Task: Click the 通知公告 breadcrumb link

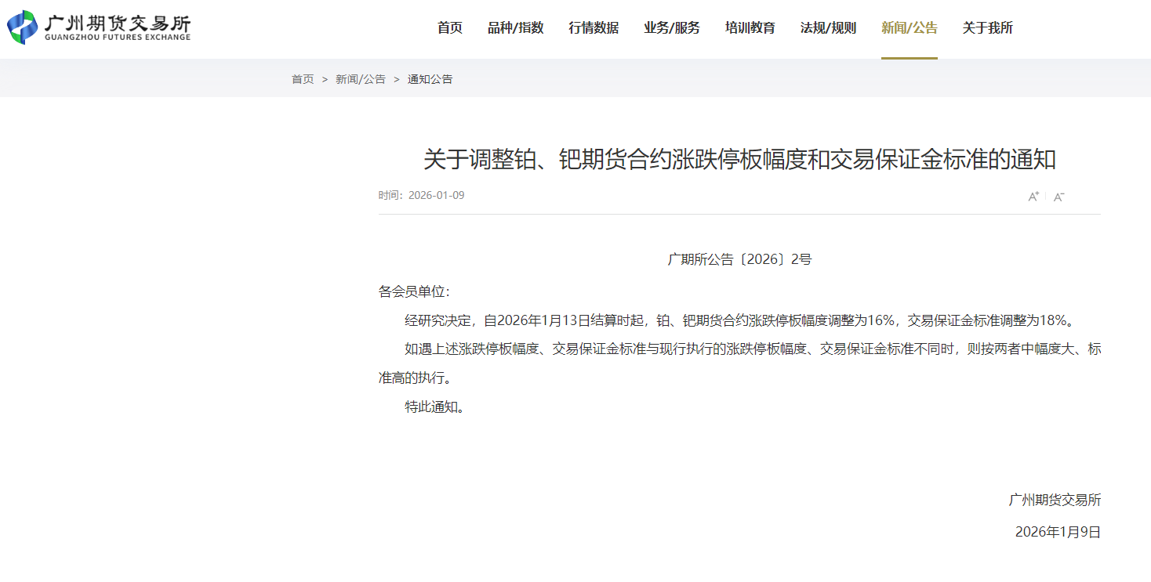Action: coord(430,79)
